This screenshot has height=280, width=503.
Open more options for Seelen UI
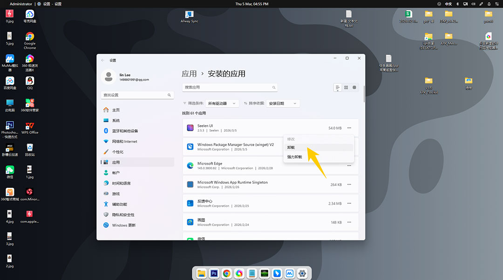[349, 127]
